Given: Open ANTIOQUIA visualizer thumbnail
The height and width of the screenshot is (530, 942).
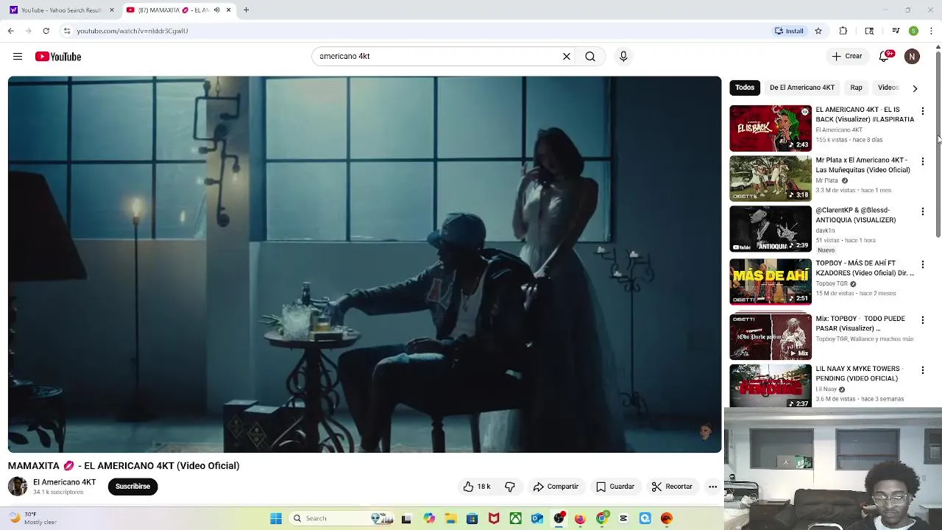Looking at the screenshot, I should coord(771,228).
